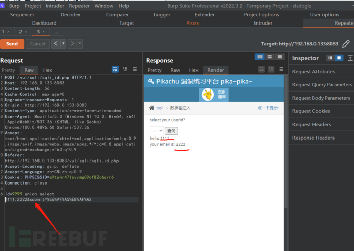Switch to the Sequencer tab

[22, 15]
